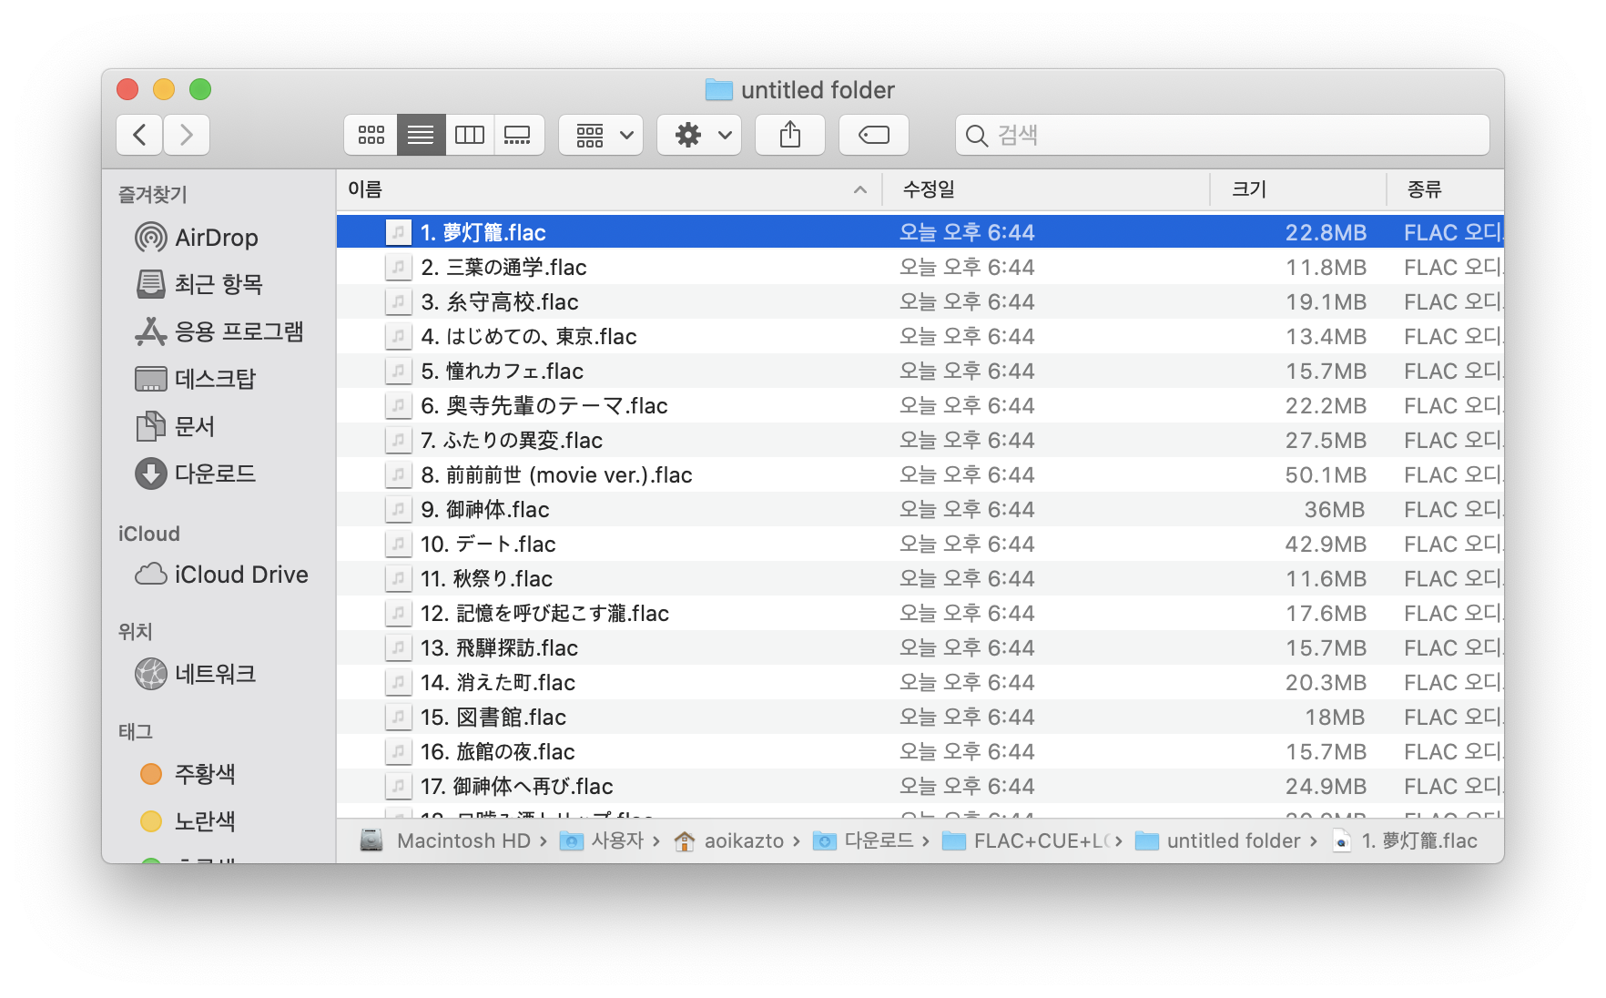Click 다운로드 folder in the path bar

tap(864, 840)
